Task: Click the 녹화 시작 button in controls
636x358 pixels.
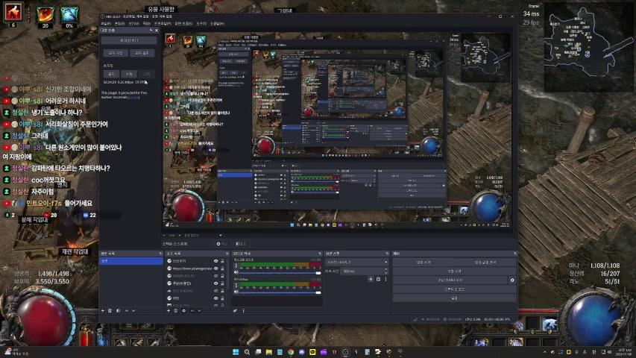Action: tap(454, 271)
